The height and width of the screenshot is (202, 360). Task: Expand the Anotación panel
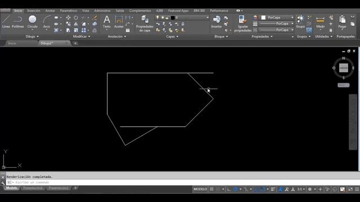(x=117, y=36)
